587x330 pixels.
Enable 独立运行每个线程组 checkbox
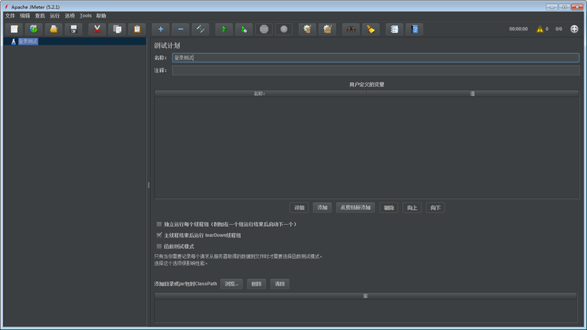click(159, 224)
